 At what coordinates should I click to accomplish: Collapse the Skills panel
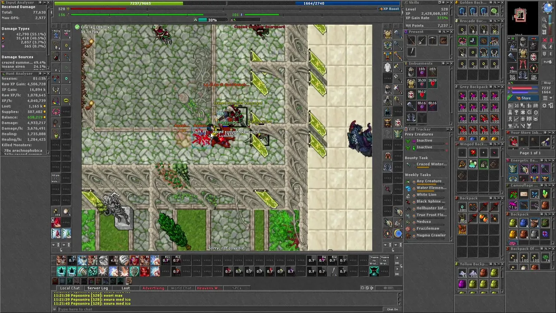click(448, 3)
